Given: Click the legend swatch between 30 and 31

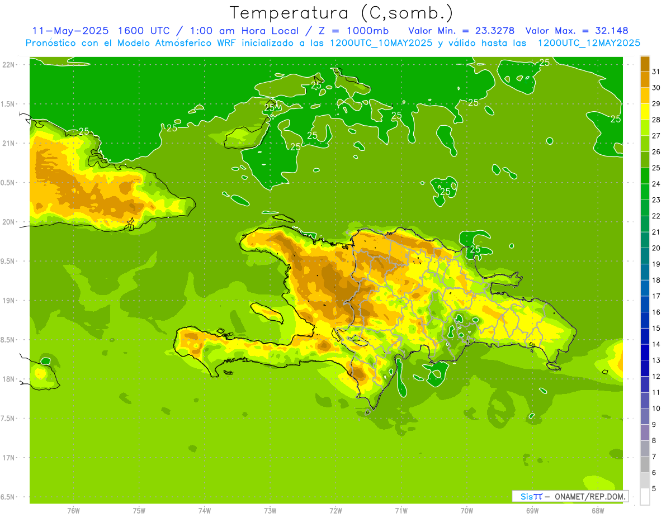Looking at the screenshot, I should 645,79.
